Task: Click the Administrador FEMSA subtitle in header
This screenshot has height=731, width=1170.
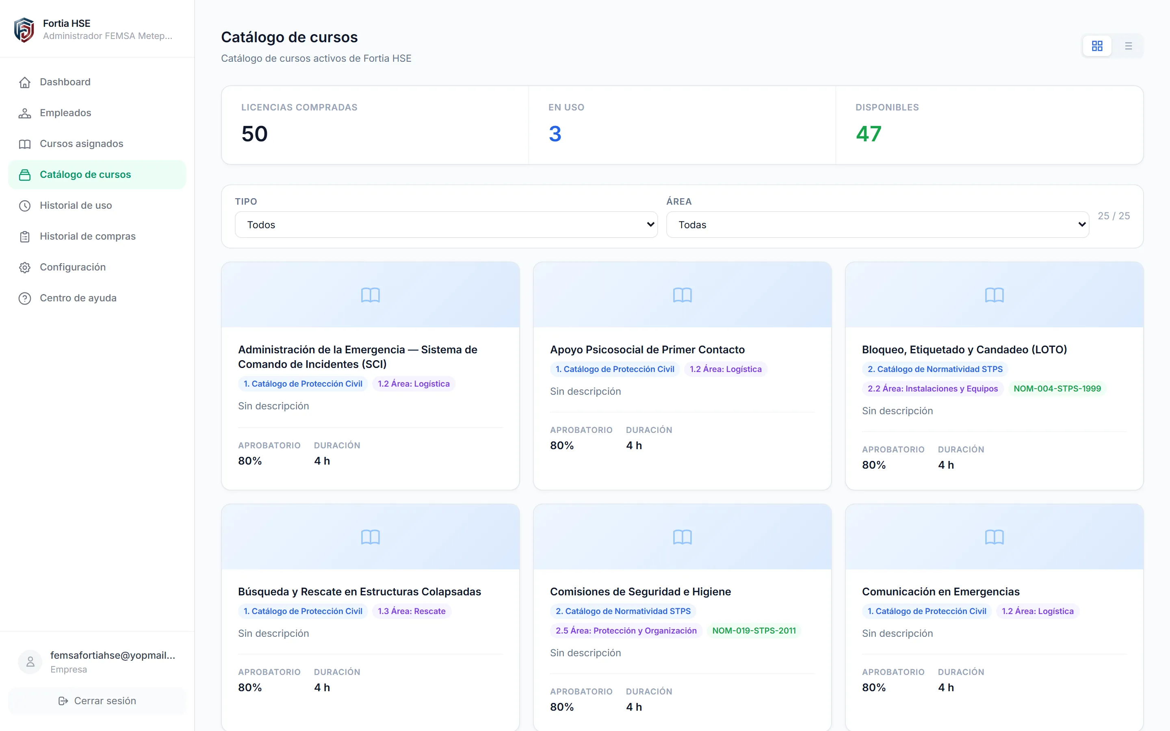Action: (107, 36)
